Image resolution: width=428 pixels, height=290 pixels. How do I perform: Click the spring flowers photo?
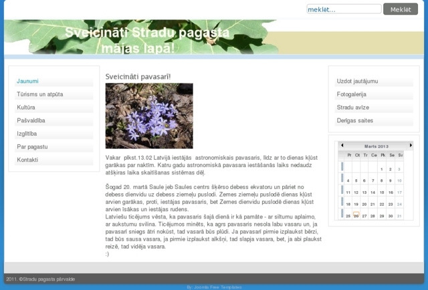pyautogui.click(x=149, y=116)
